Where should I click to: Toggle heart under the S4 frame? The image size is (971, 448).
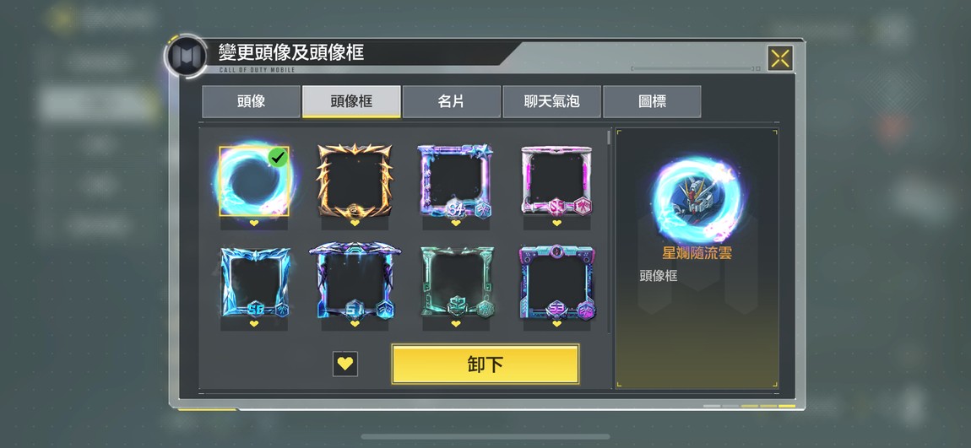[x=456, y=223]
